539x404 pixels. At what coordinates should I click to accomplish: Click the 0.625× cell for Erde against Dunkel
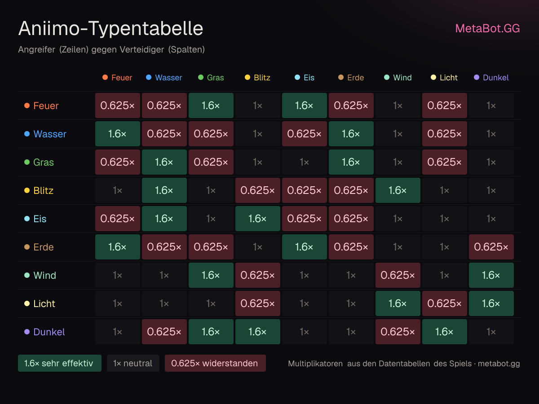(491, 247)
